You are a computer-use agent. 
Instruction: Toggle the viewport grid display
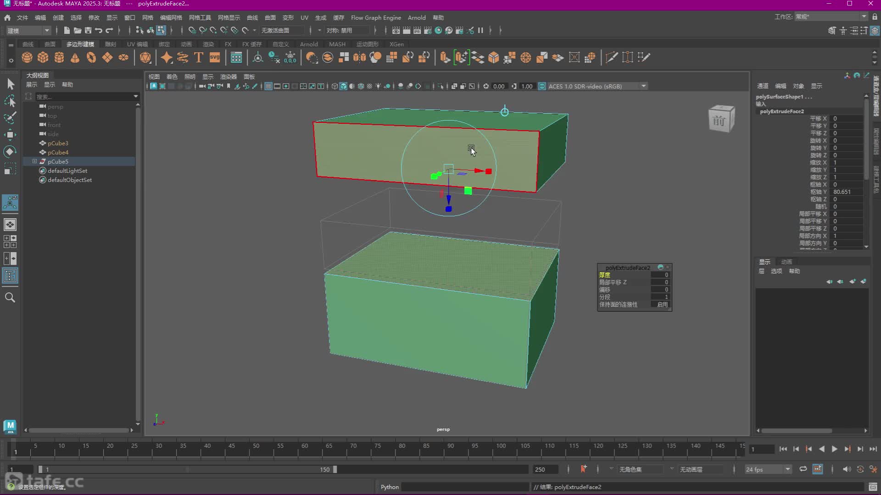coord(268,86)
